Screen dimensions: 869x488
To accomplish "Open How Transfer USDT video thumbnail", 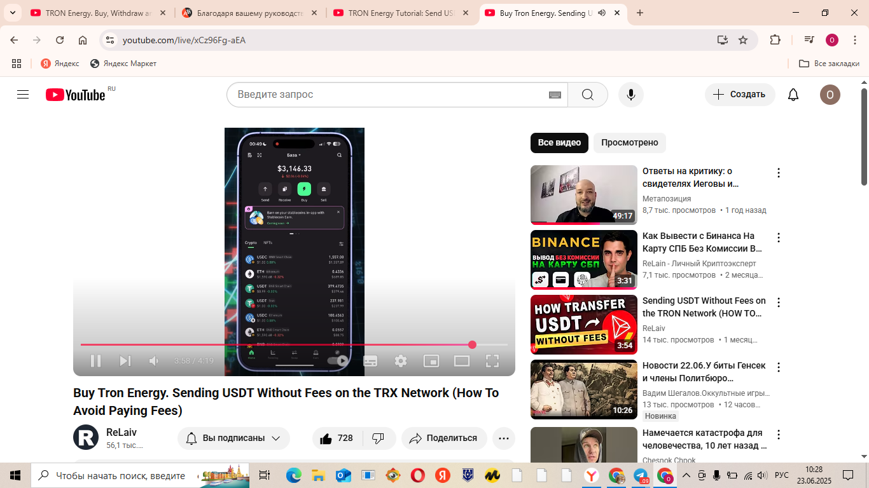I will tap(584, 325).
